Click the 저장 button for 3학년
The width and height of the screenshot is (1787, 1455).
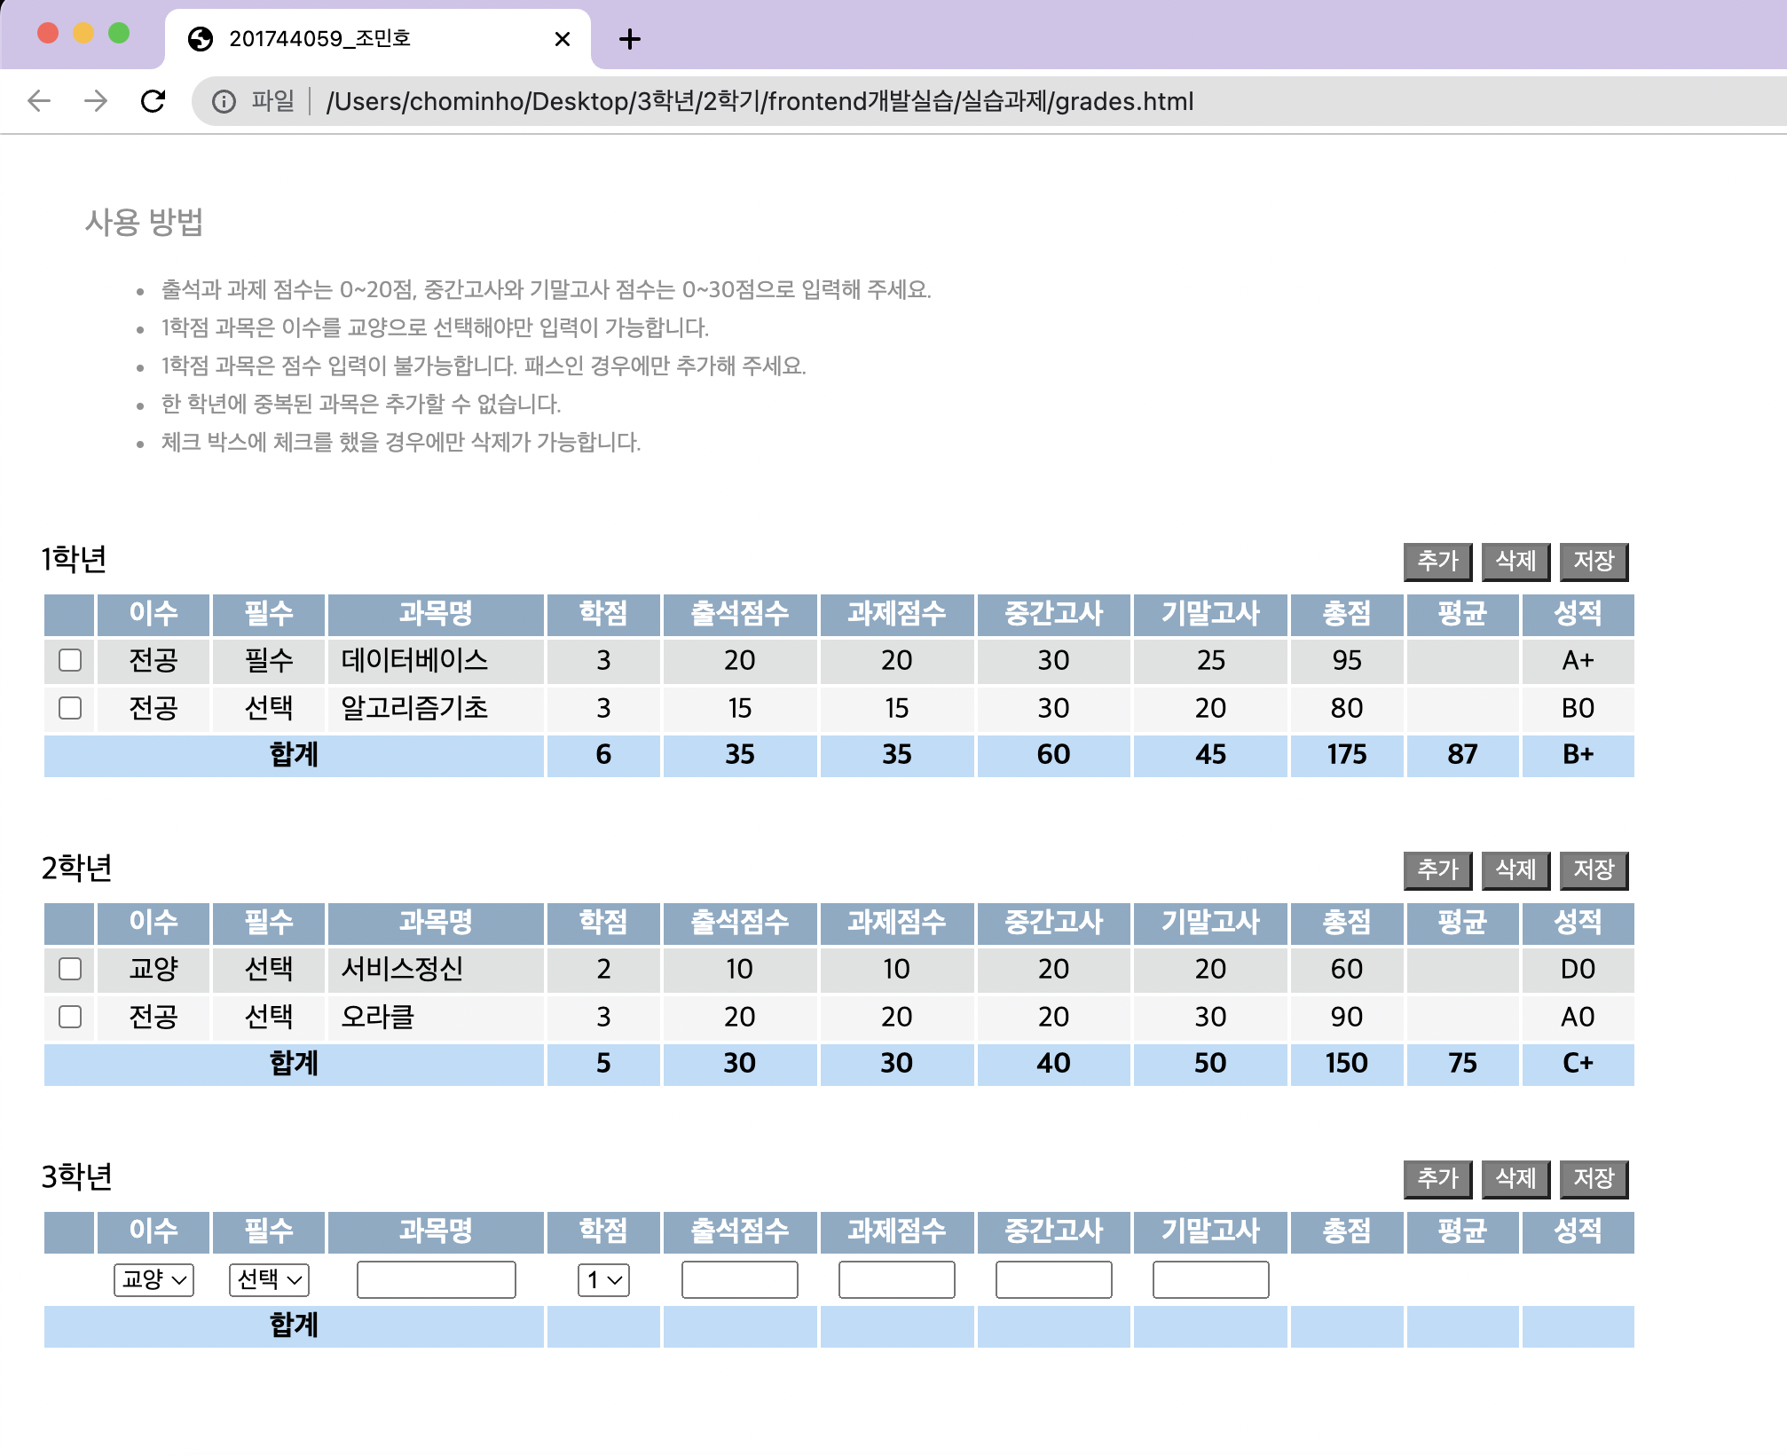click(x=1594, y=1179)
